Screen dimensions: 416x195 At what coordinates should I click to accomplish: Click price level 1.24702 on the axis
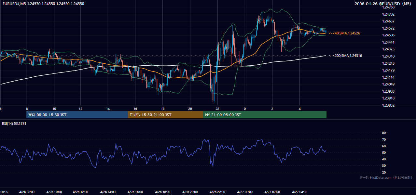point(388,14)
